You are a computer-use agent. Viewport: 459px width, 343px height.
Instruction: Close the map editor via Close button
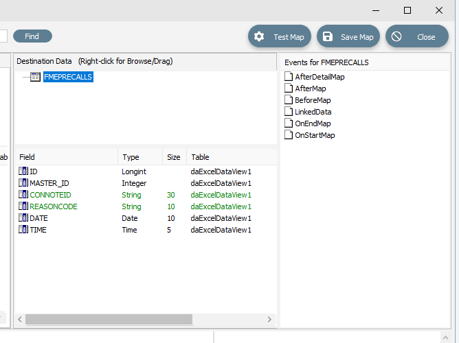coord(417,36)
